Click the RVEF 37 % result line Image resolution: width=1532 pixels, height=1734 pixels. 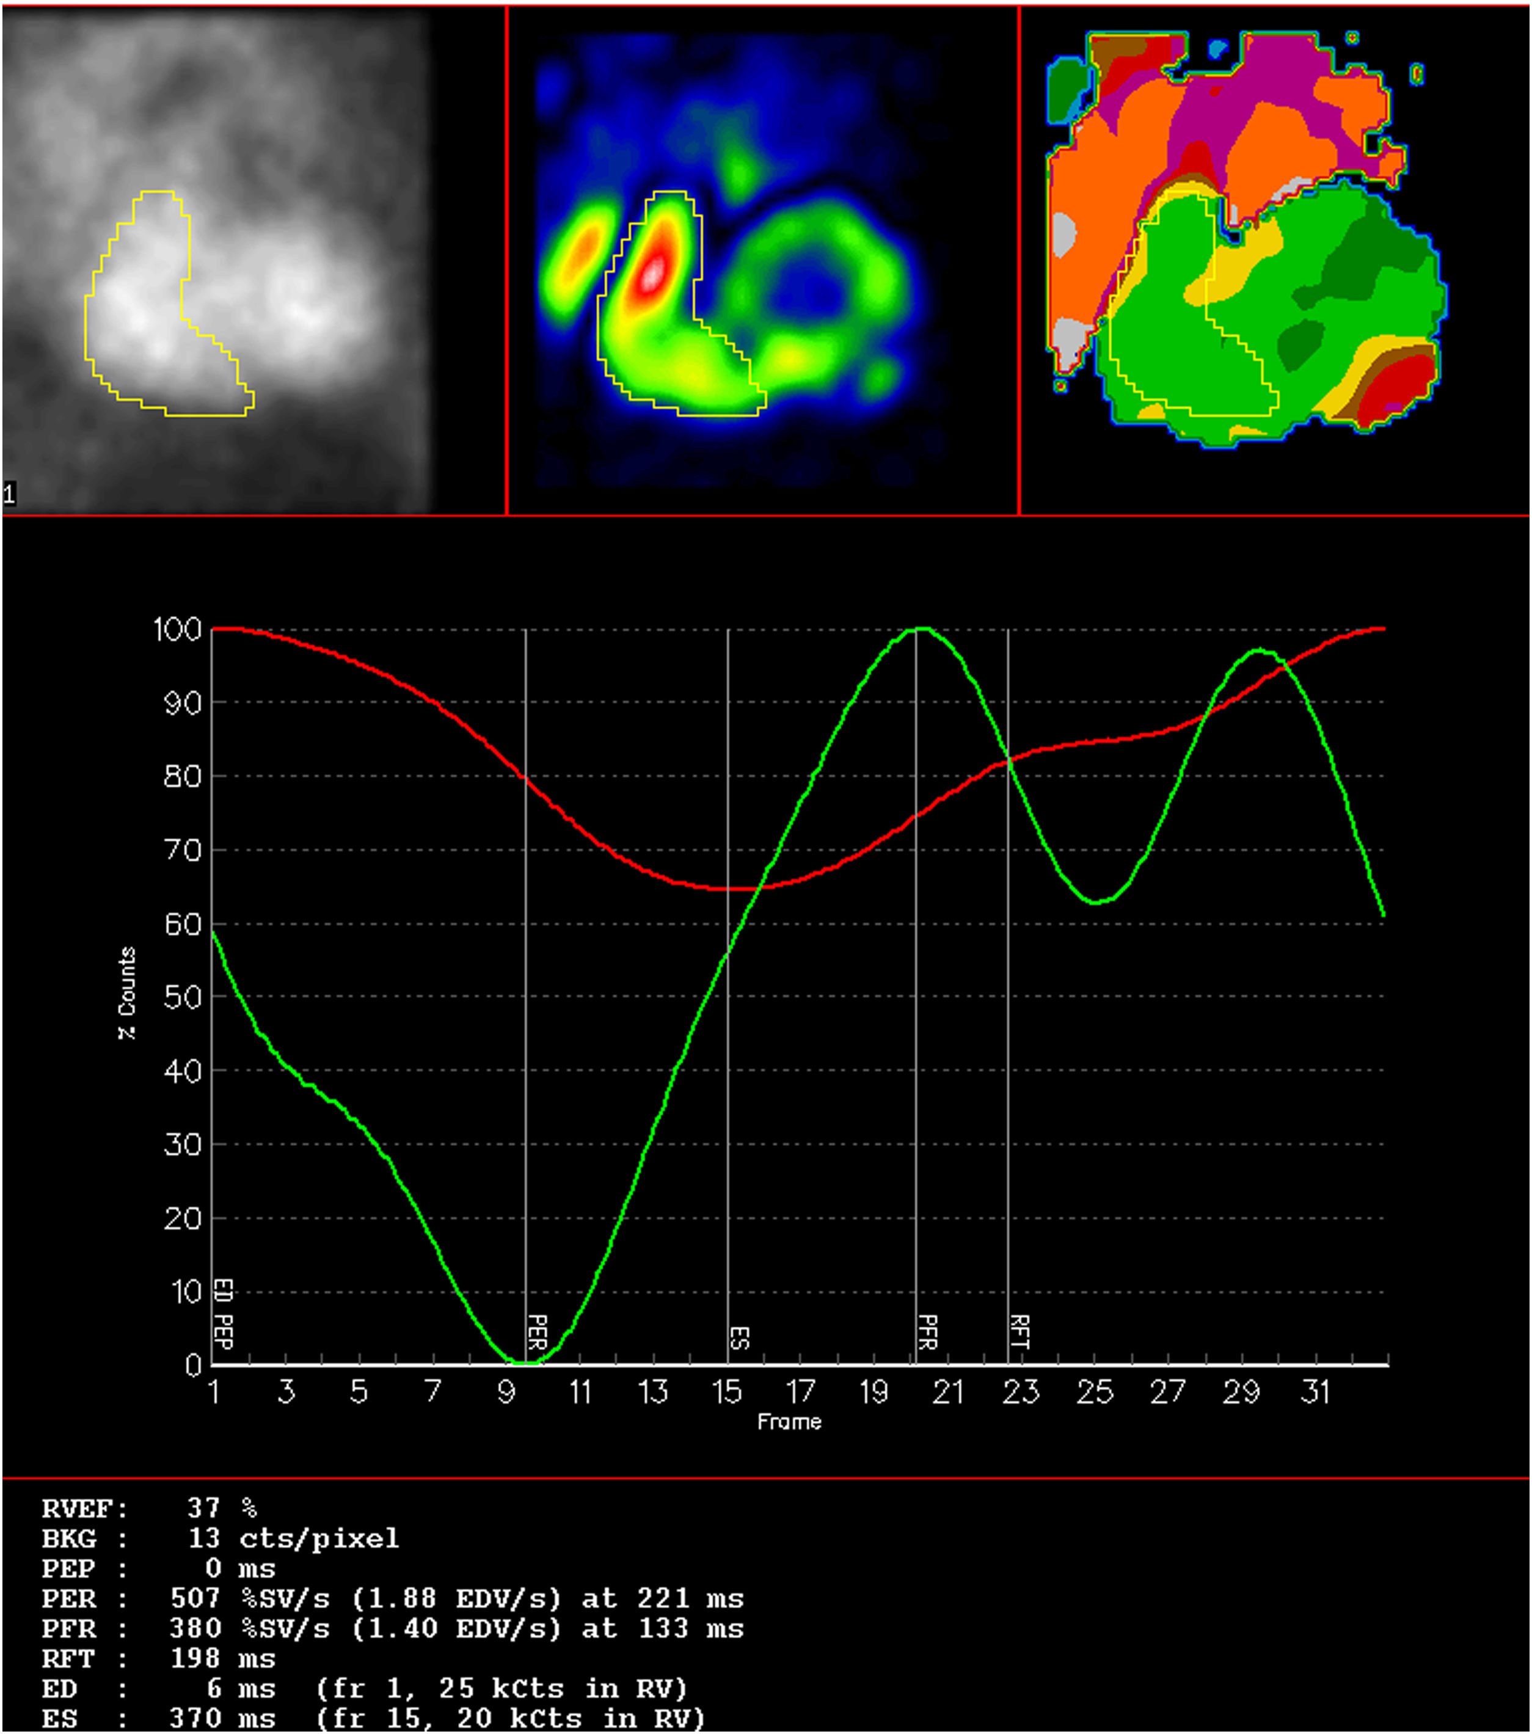(x=149, y=1509)
